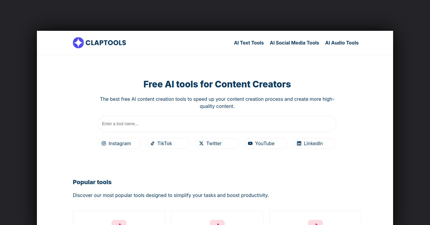Click the first pink tool card icon
This screenshot has width=430, height=225.
click(119, 223)
